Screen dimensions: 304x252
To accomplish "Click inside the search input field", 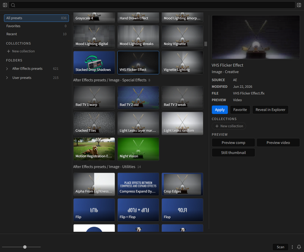I will 152,5.
